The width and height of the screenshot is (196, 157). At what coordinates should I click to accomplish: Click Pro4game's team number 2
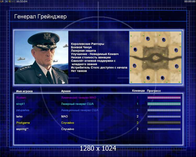coord(137,123)
